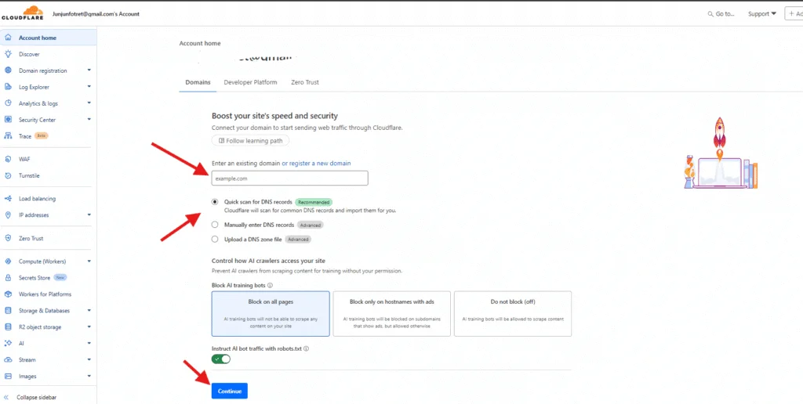Image resolution: width=803 pixels, height=404 pixels.
Task: Click the blue Continue button
Action: [x=230, y=391]
